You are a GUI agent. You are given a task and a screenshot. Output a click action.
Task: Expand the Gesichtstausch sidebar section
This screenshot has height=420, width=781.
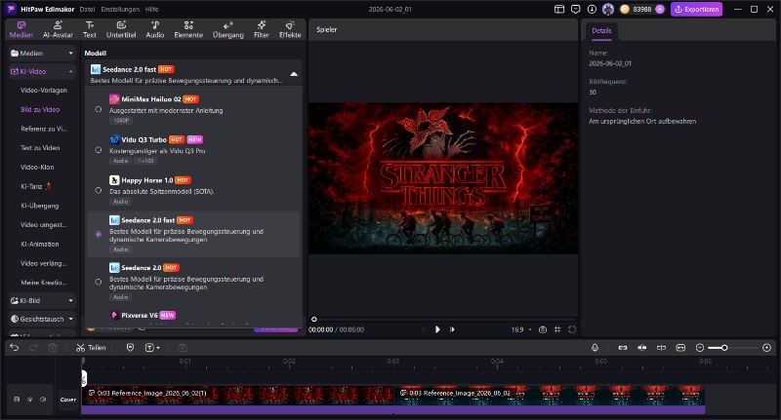click(x=42, y=319)
